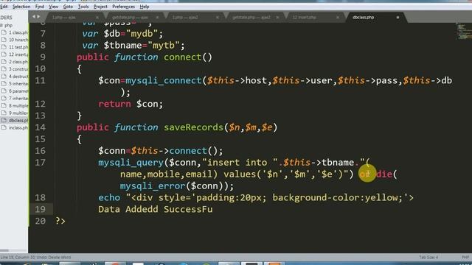Select dbclass.php in the sidebar
This screenshot has height=265, width=472.
(18, 120)
